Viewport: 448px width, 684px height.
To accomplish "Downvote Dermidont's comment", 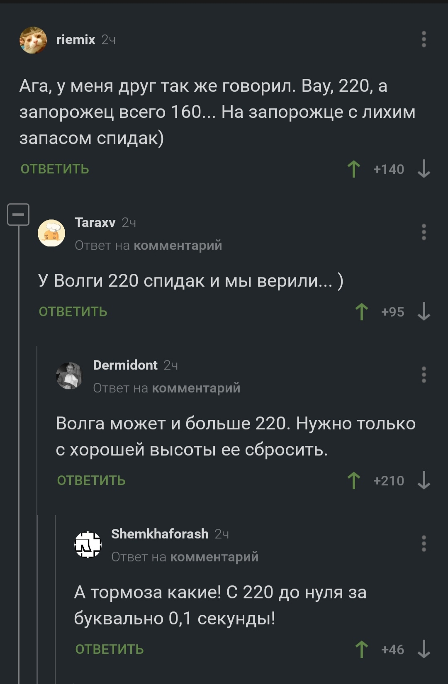I will click(424, 481).
